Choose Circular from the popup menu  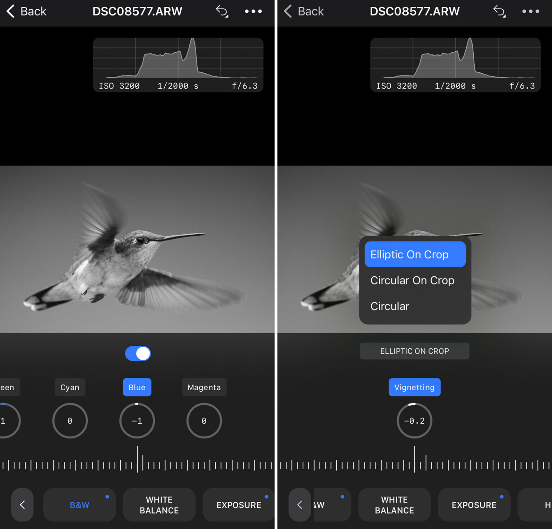click(x=415, y=306)
